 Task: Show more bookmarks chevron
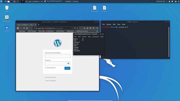click(97, 31)
